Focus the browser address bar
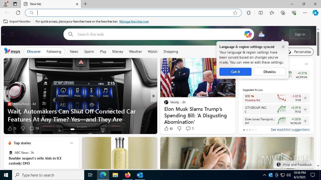Viewport: 321px width, 180px height. coord(133,13)
